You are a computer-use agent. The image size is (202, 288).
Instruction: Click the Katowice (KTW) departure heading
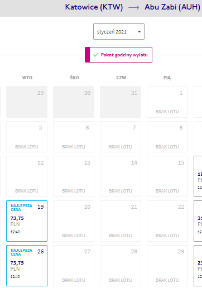pyautogui.click(x=94, y=7)
